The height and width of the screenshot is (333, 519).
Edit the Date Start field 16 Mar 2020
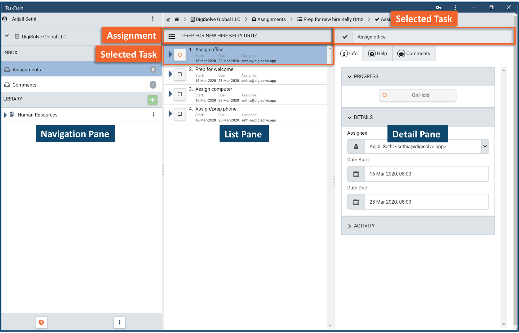427,174
